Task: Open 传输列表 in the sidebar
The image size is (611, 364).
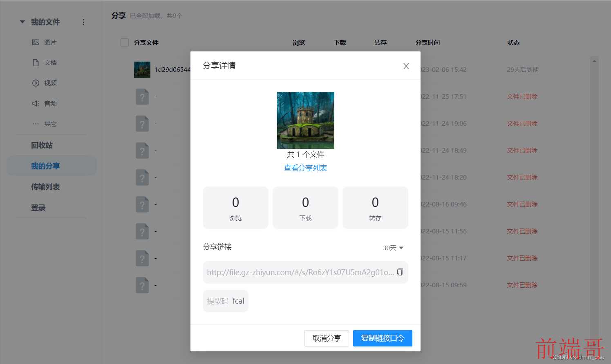Action: tap(45, 187)
